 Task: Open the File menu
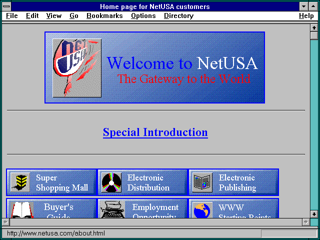12,16
